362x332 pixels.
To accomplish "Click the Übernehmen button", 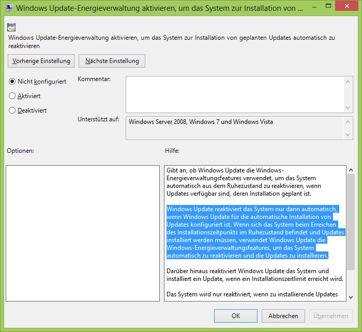I will coord(331,316).
